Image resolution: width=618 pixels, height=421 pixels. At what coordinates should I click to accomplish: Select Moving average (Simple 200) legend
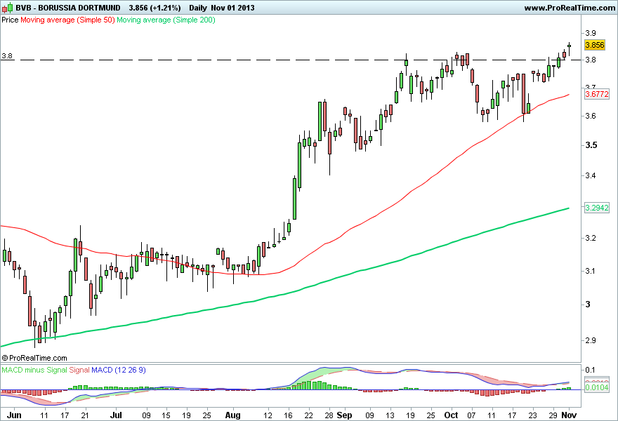(x=166, y=20)
